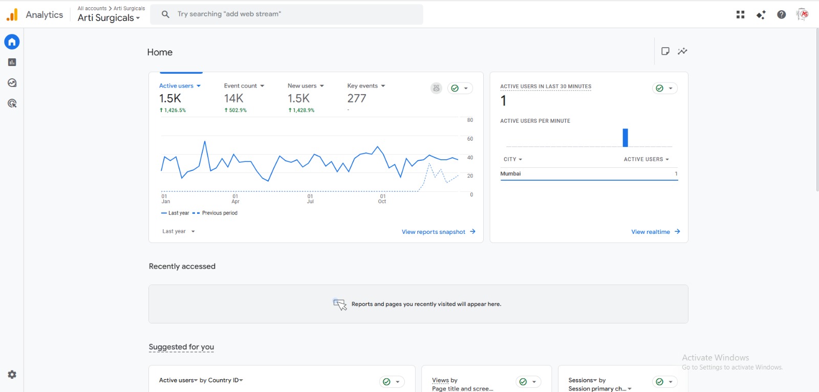
Task: Open the Last year date range dropdown
Action: click(179, 231)
